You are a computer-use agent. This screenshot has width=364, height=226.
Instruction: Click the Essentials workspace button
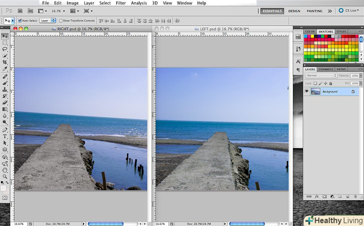tap(272, 10)
